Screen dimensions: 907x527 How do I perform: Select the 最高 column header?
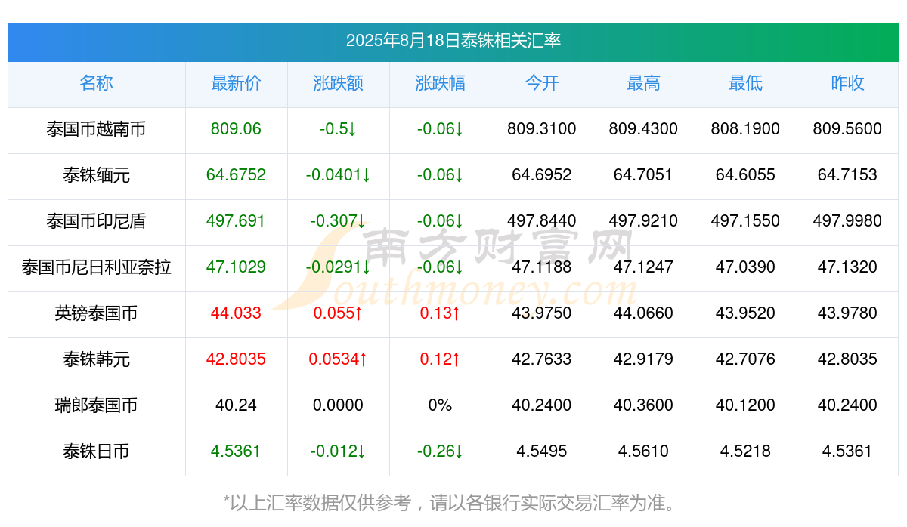click(x=643, y=84)
